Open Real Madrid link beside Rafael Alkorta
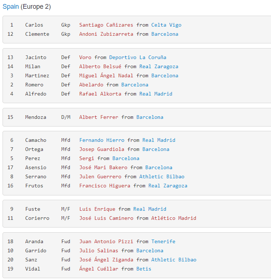This screenshot has height=280, width=271. (x=156, y=94)
